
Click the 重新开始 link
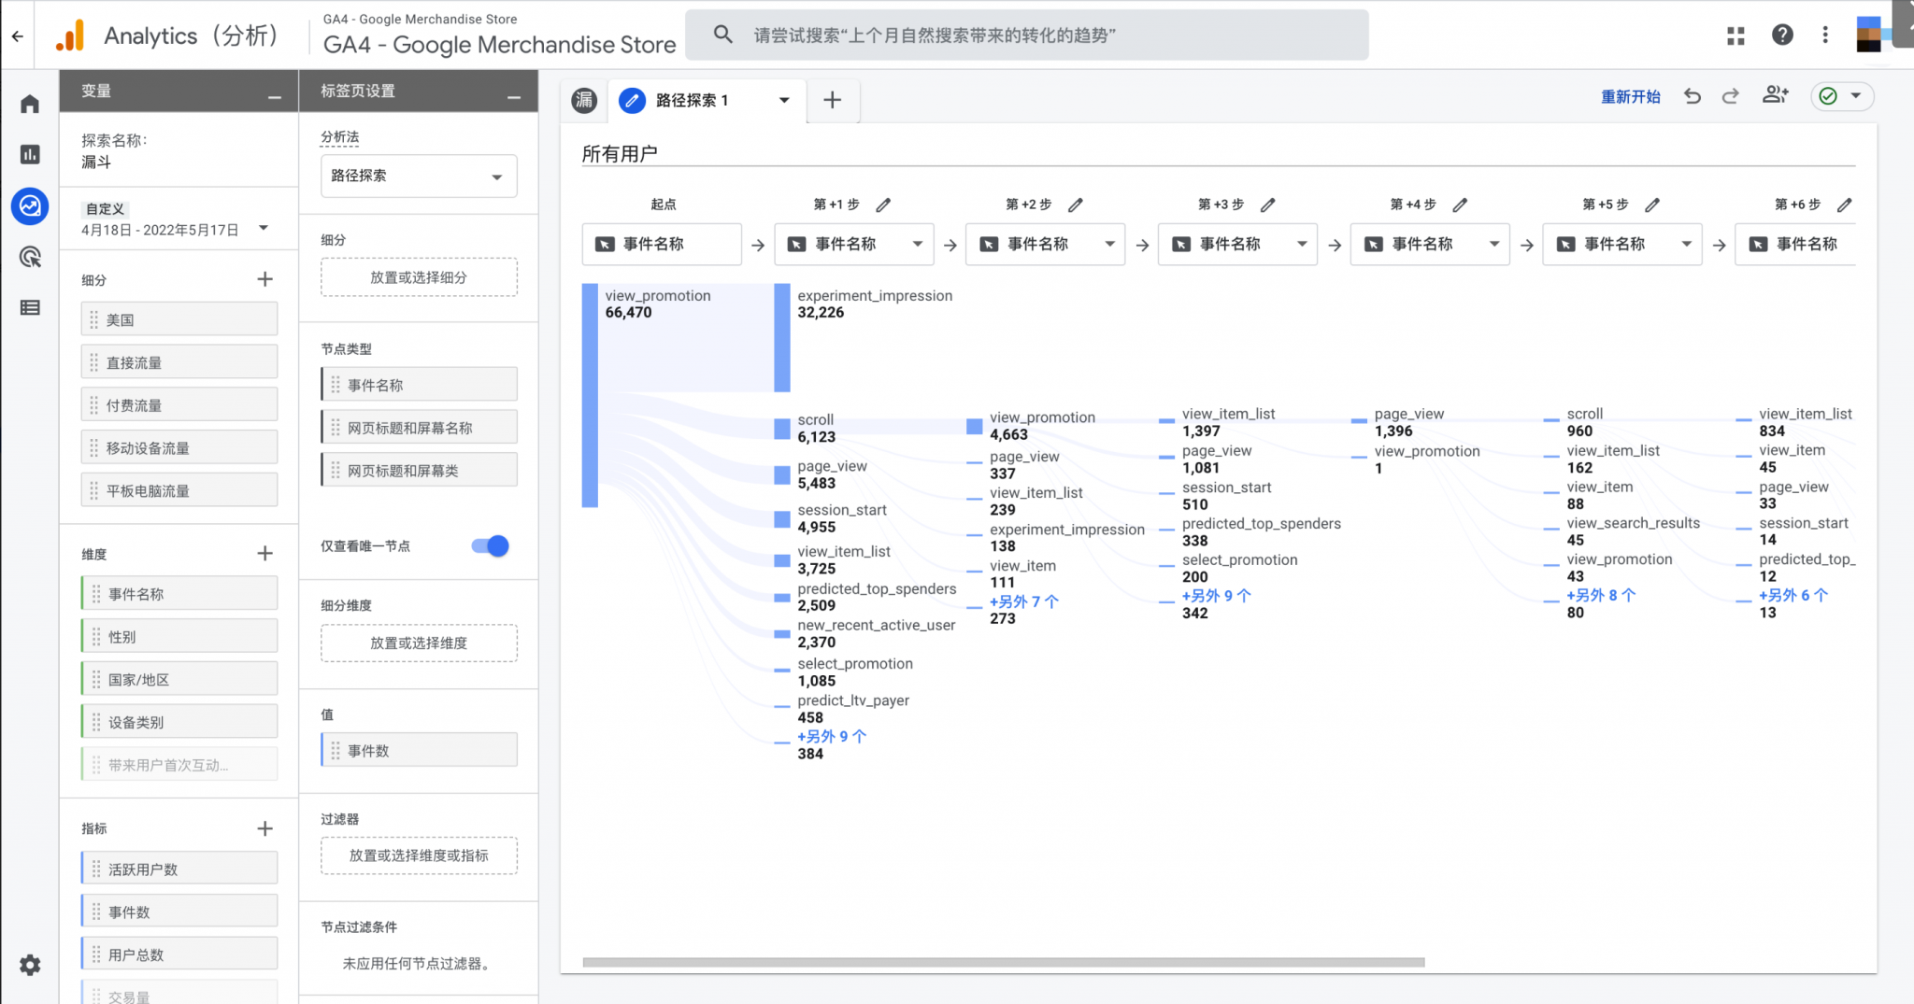click(x=1629, y=95)
